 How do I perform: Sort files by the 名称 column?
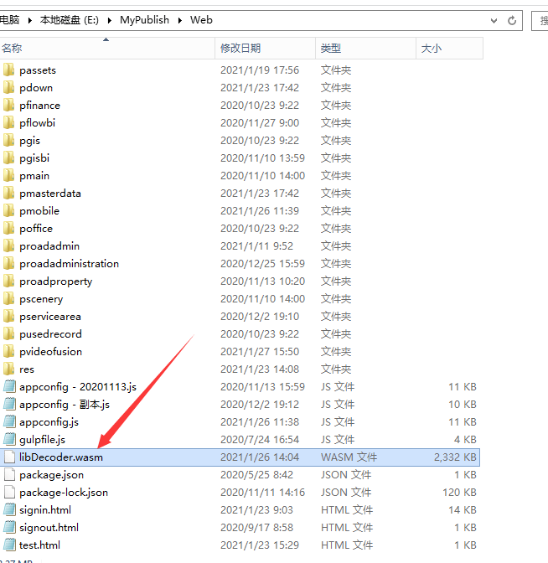tap(107, 48)
